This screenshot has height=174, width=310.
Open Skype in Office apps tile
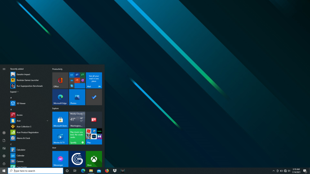click(x=72, y=86)
